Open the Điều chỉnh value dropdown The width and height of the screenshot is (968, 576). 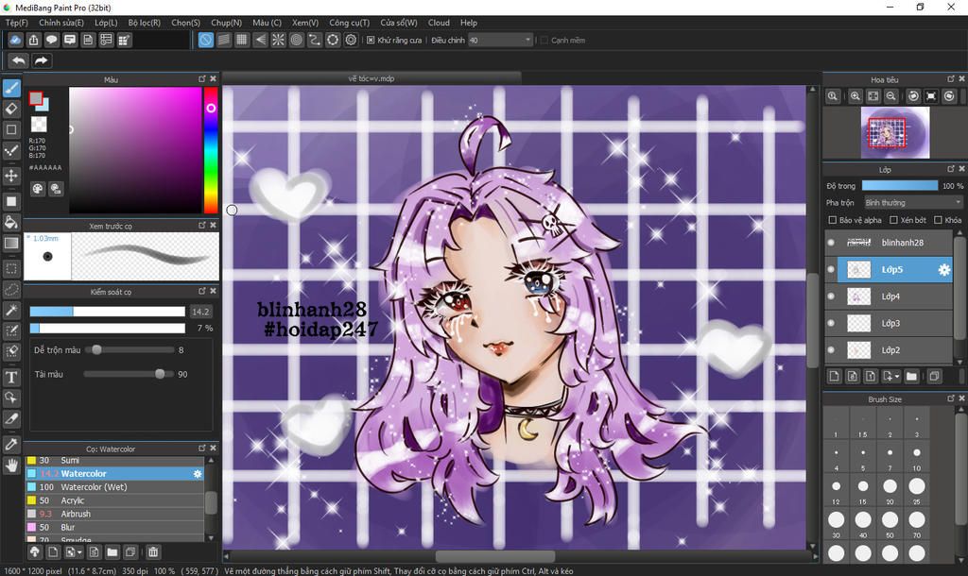point(500,40)
